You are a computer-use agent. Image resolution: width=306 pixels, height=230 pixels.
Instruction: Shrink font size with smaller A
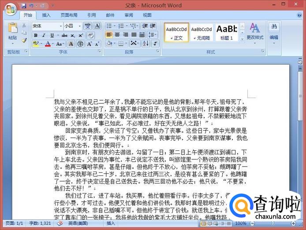[97, 44]
